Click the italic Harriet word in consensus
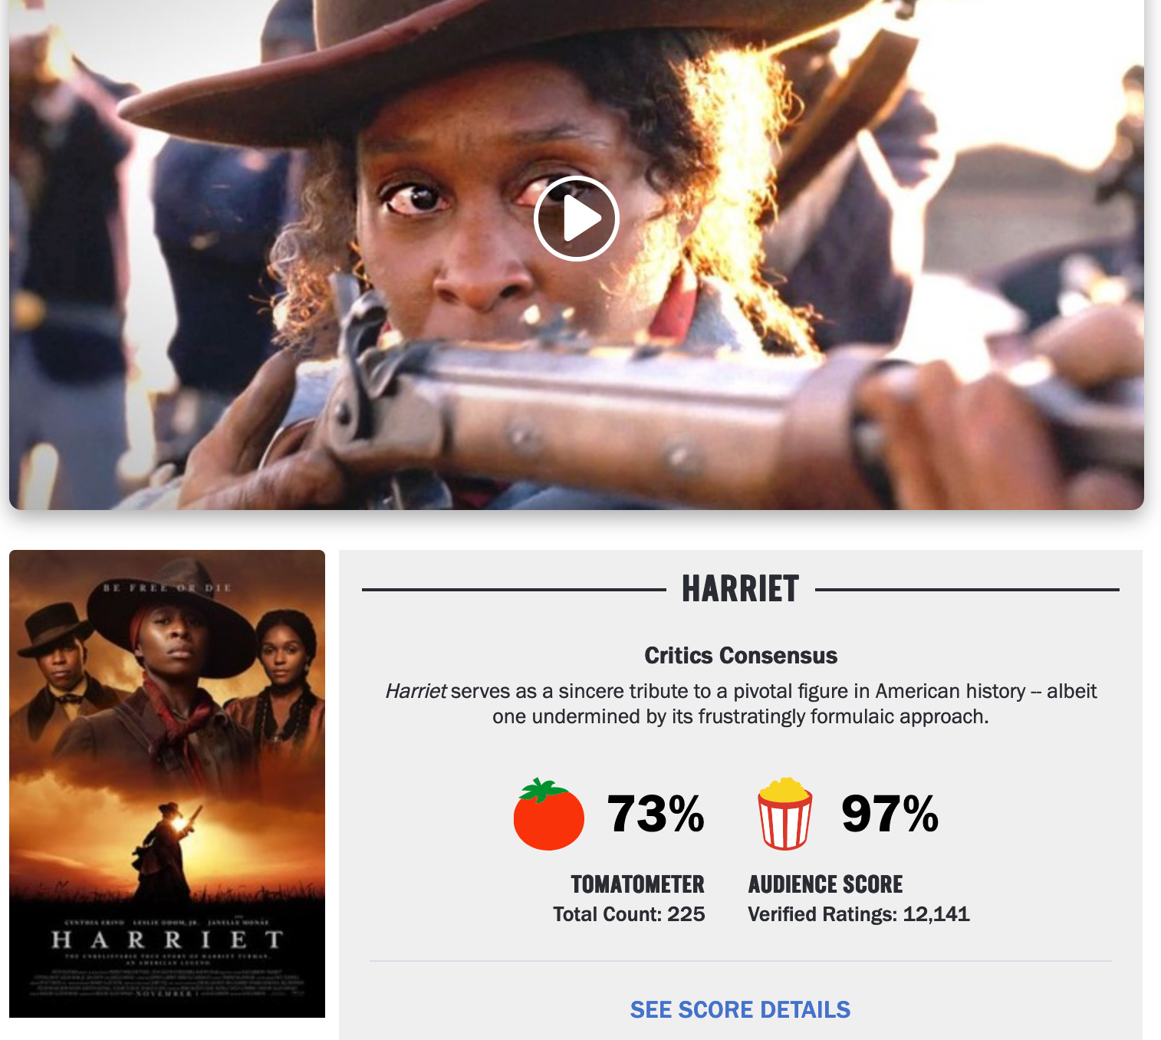1161x1040 pixels. coord(416,691)
